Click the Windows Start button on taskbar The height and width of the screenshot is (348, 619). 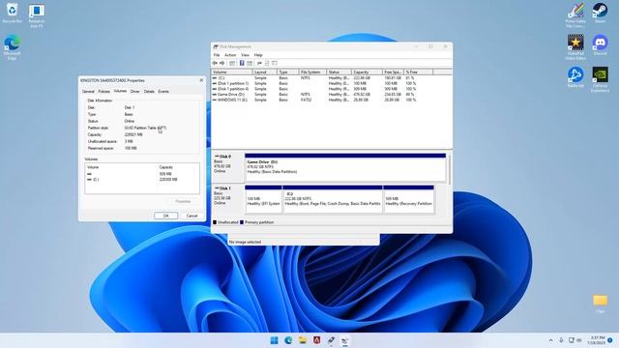pyautogui.click(x=274, y=340)
